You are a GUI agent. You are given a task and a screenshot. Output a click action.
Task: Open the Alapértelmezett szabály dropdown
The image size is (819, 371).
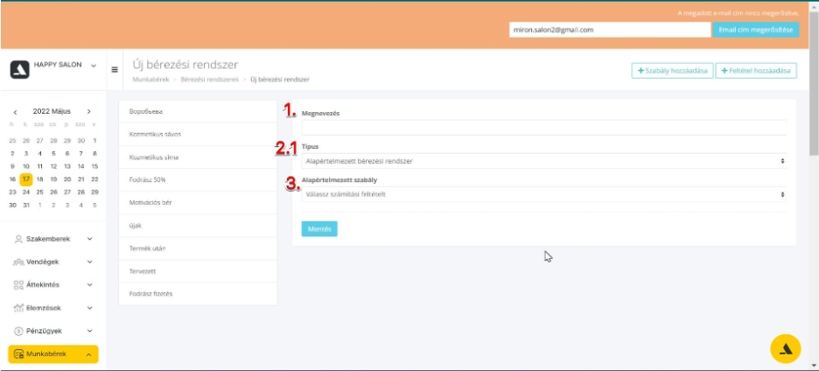tap(543, 194)
